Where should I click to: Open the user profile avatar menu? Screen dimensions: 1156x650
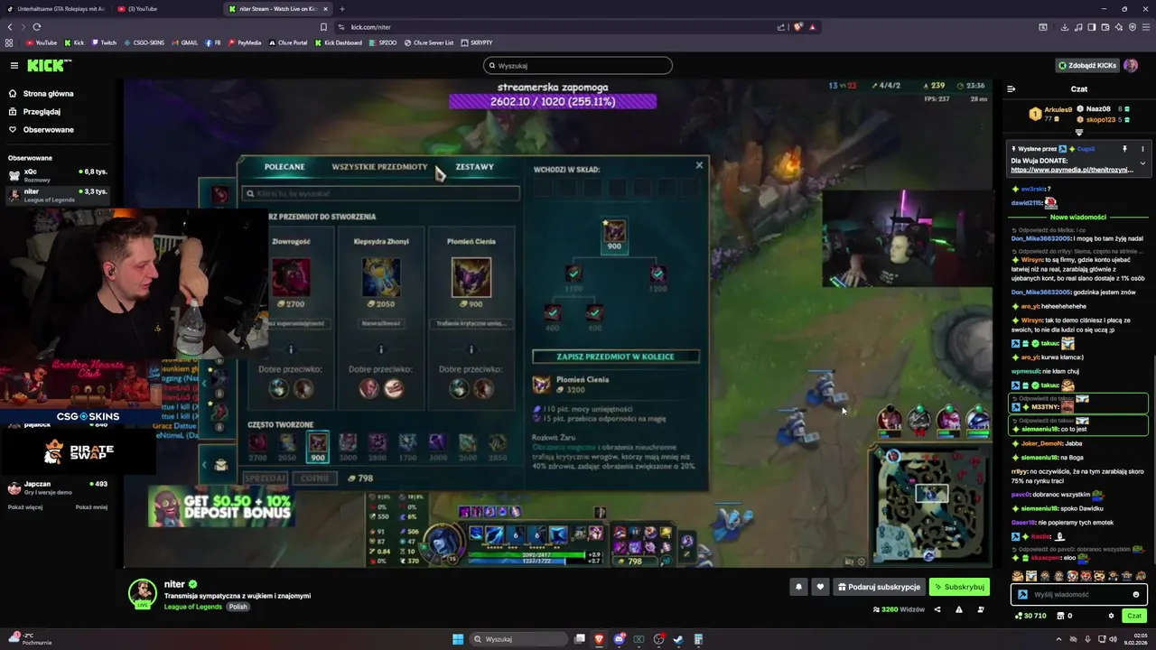coord(1131,65)
